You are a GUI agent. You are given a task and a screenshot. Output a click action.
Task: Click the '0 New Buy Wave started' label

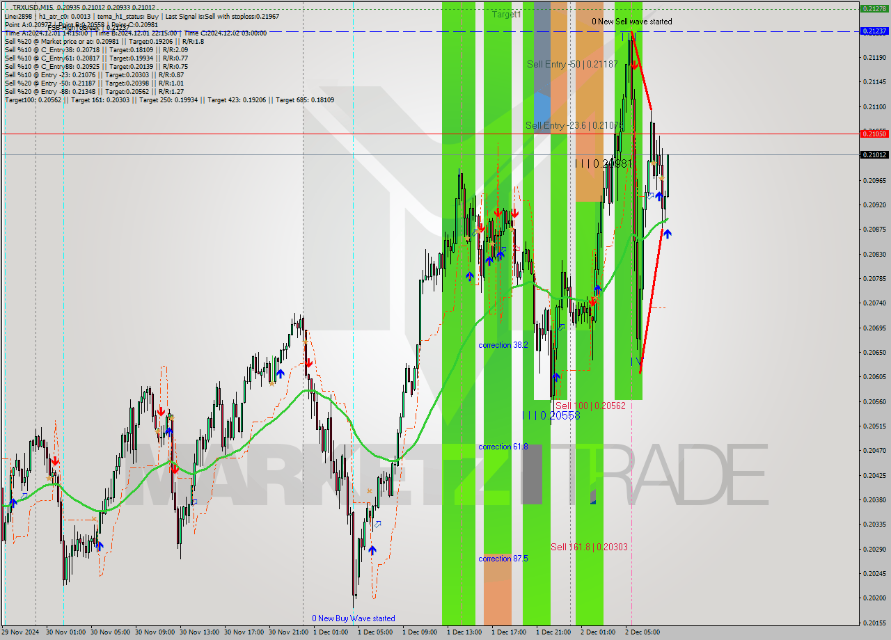click(x=354, y=618)
